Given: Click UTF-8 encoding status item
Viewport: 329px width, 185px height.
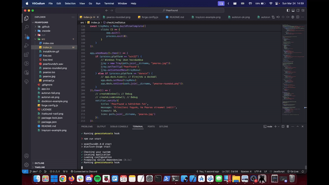Looking at the screenshot, I should click(x=258, y=171).
